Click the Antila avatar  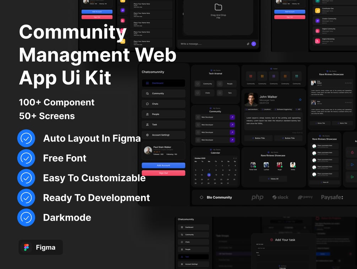coord(293,165)
